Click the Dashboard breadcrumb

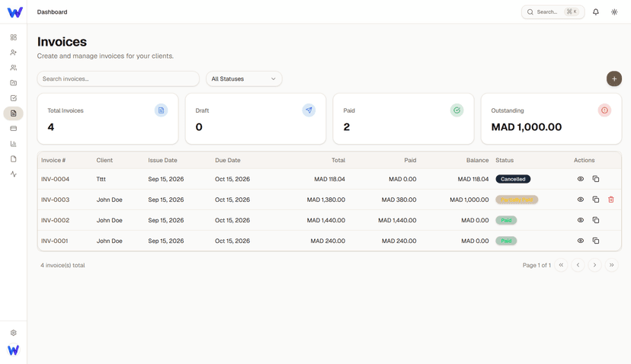53,12
